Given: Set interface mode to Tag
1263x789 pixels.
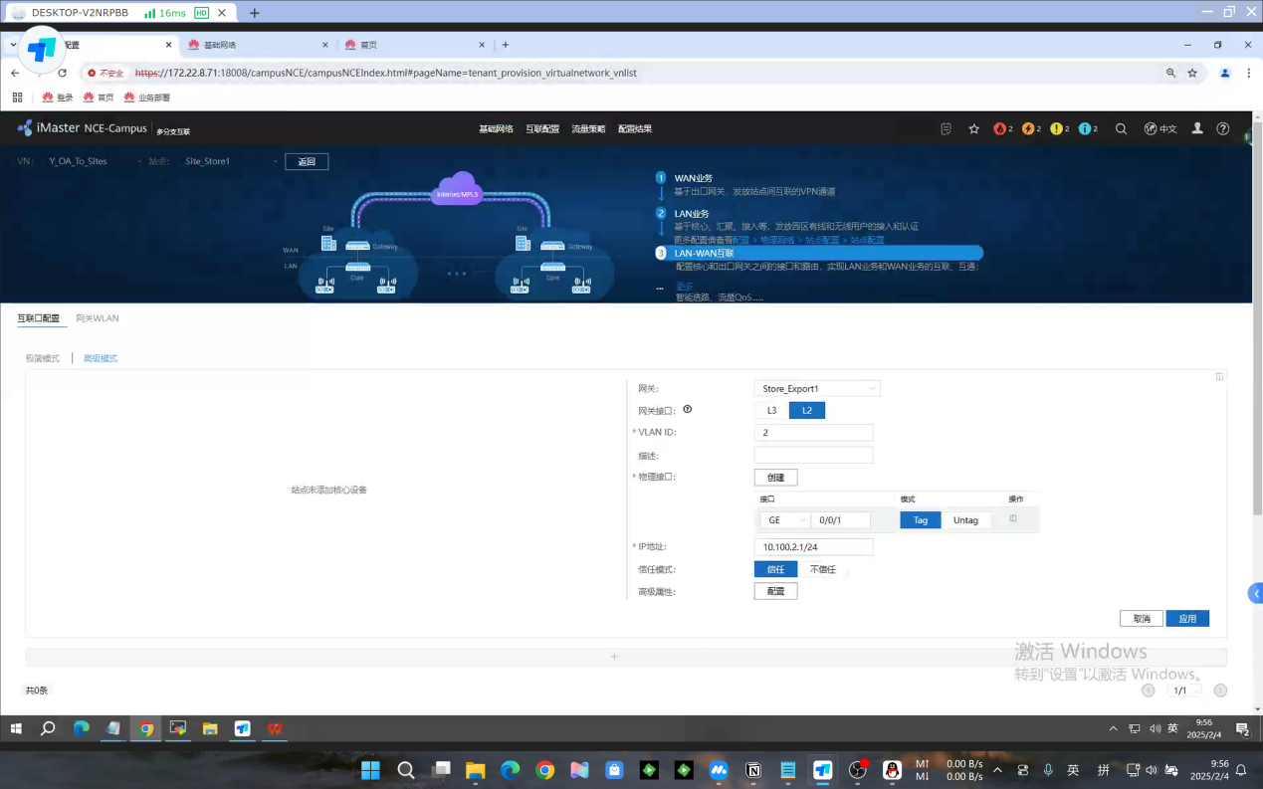Looking at the screenshot, I should pos(921,519).
